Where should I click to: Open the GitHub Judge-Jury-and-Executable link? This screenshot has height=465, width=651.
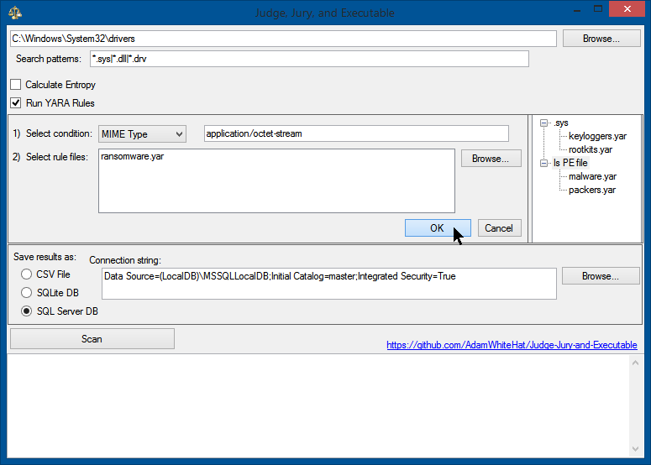point(512,345)
